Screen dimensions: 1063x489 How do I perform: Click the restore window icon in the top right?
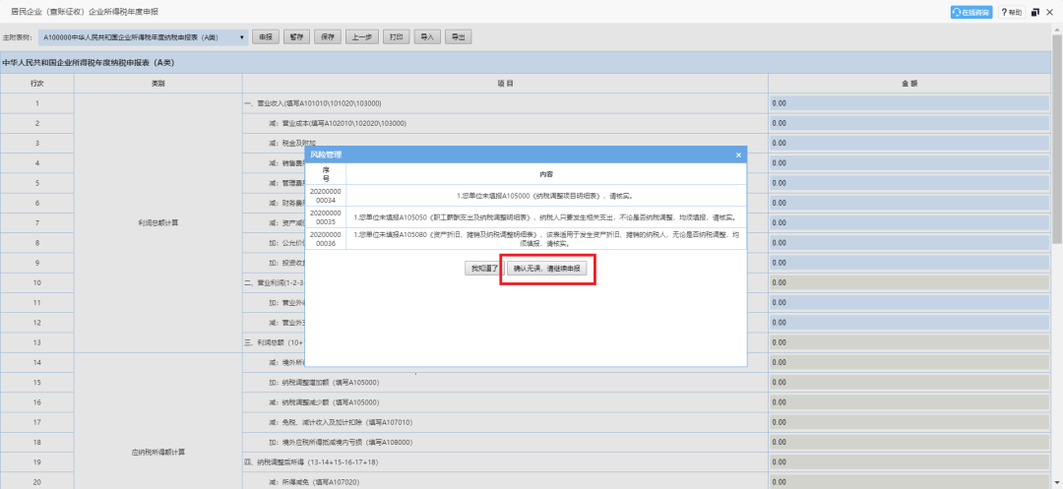[1035, 12]
